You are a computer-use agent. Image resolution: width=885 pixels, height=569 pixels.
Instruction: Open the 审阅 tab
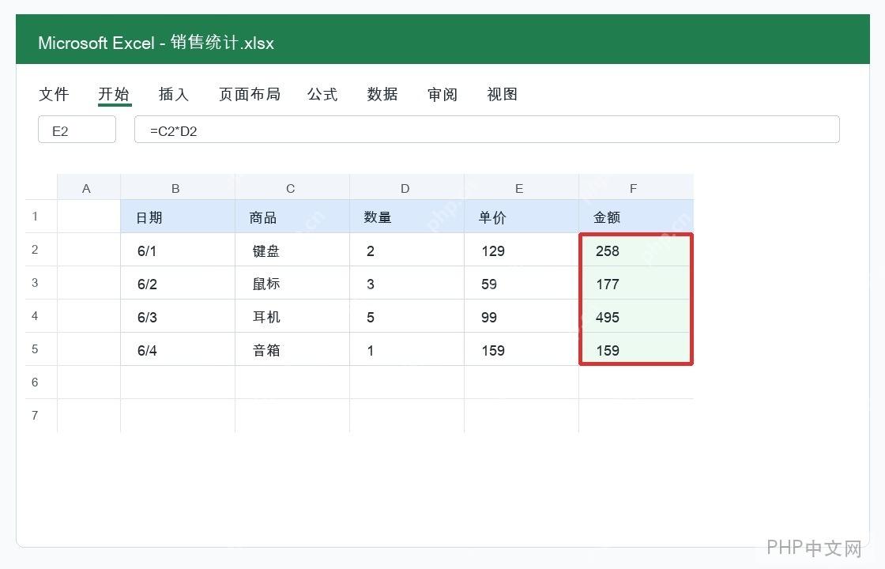click(442, 94)
